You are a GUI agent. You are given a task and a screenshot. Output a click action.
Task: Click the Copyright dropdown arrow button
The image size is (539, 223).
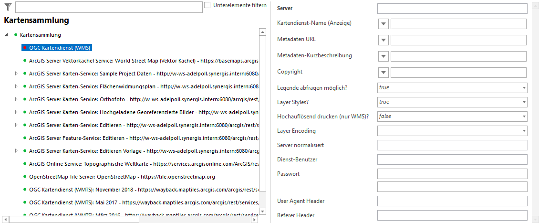tap(384, 73)
